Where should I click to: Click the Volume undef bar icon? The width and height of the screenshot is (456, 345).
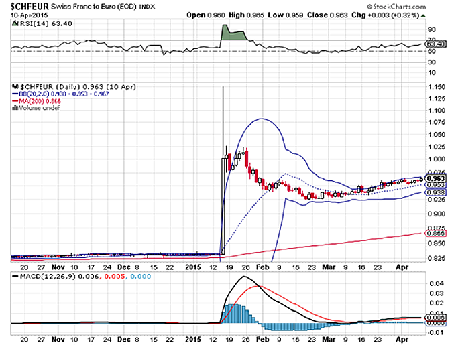pyautogui.click(x=15, y=108)
